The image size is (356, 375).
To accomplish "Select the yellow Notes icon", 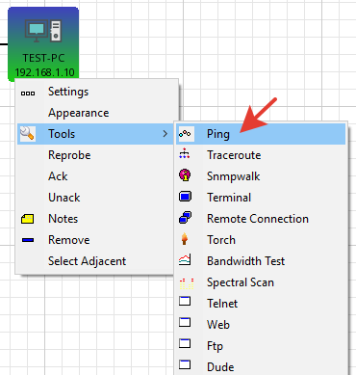I will tap(28, 219).
